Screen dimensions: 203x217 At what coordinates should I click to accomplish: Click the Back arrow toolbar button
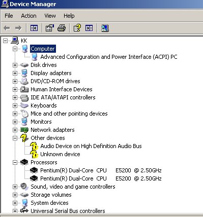[7, 28]
